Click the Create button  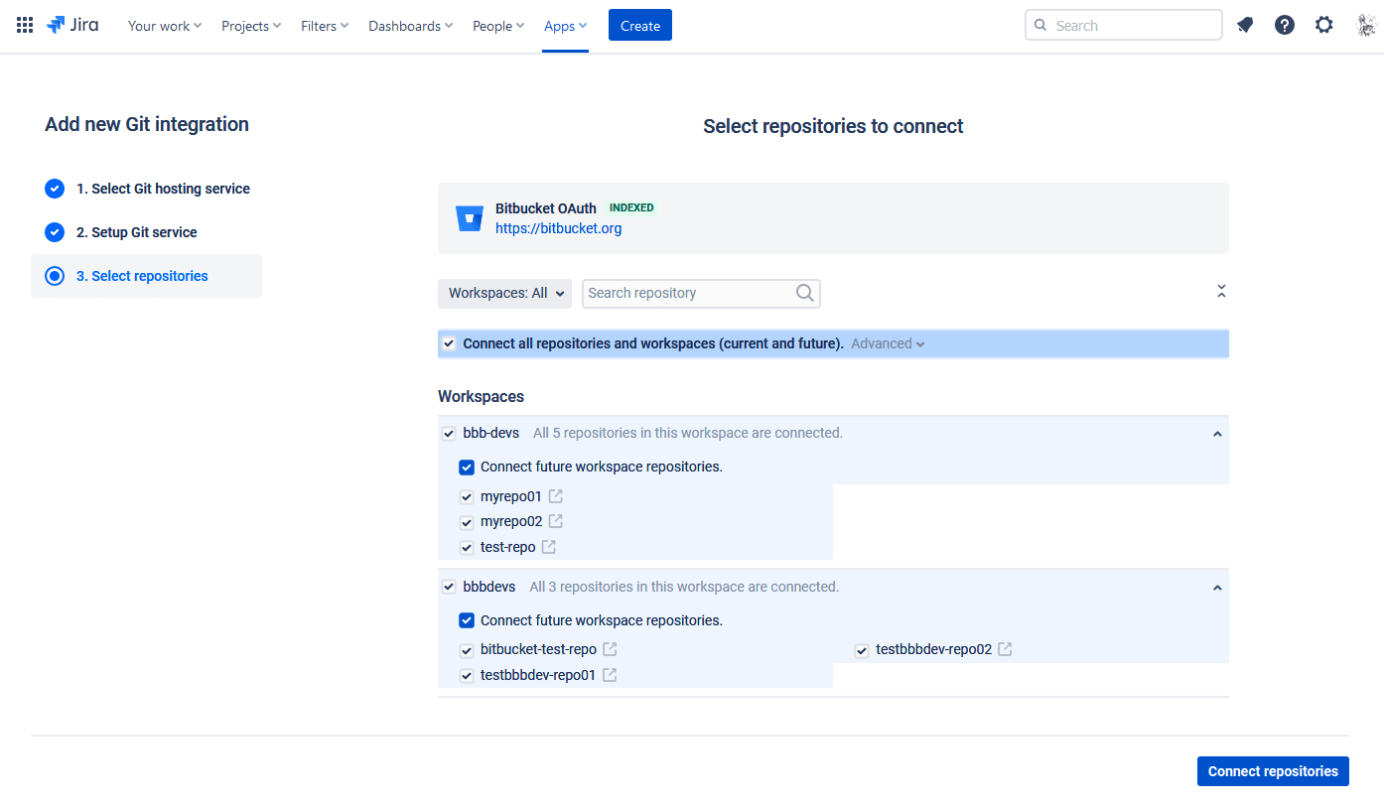coord(640,26)
